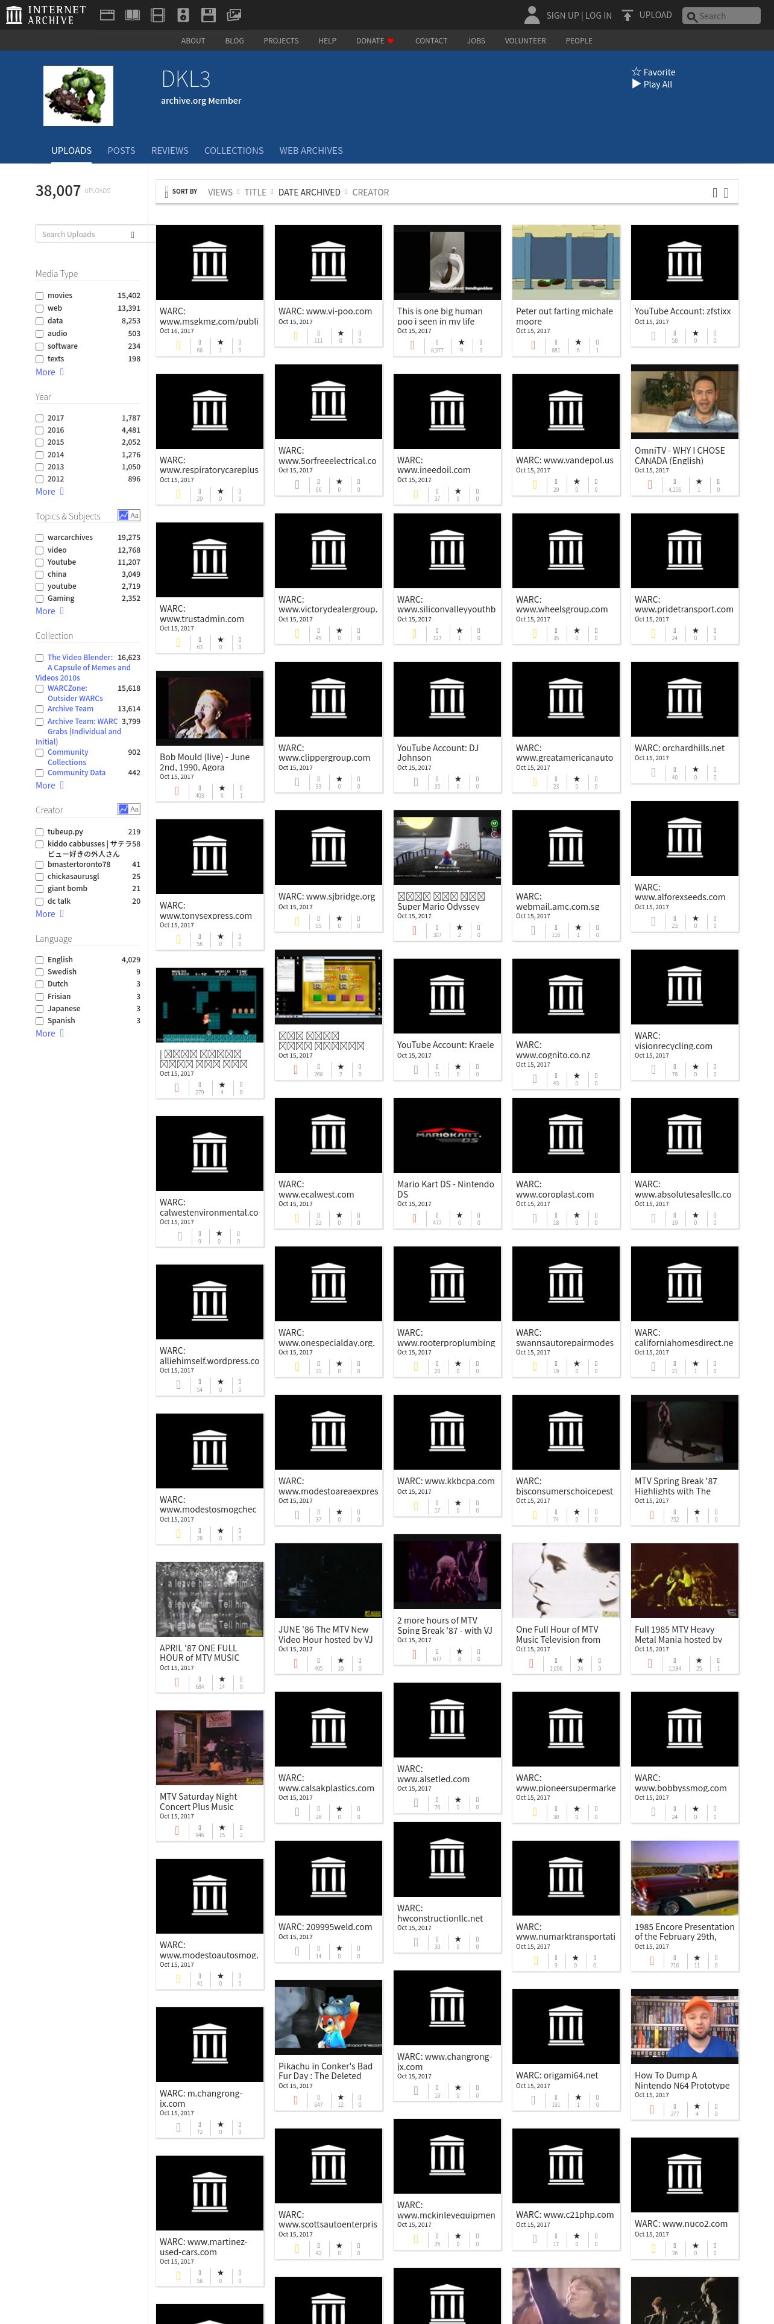Check the warcarchives topic filter

[x=40, y=538]
